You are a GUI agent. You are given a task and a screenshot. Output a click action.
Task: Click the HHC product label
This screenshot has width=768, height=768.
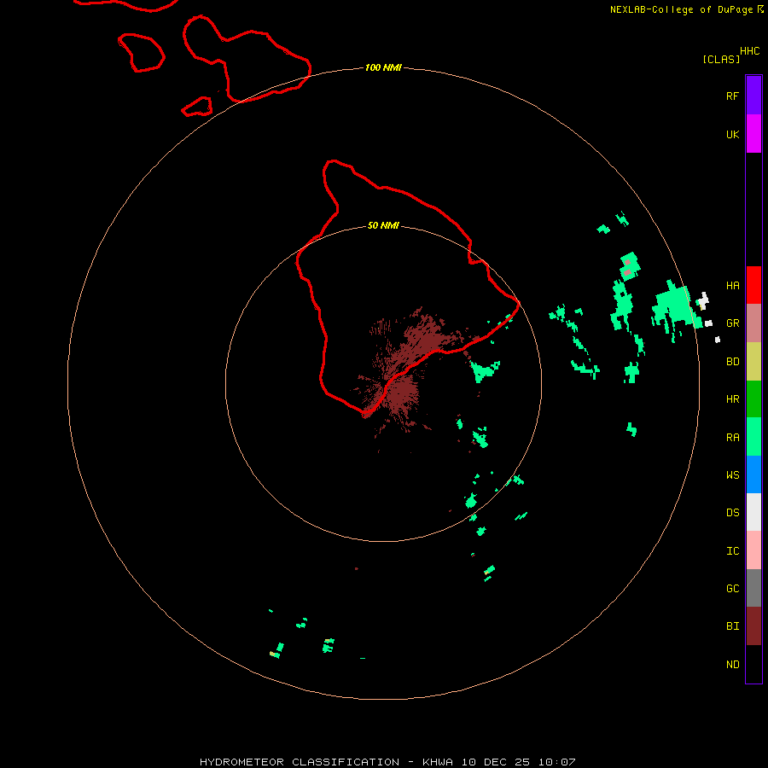click(749, 51)
